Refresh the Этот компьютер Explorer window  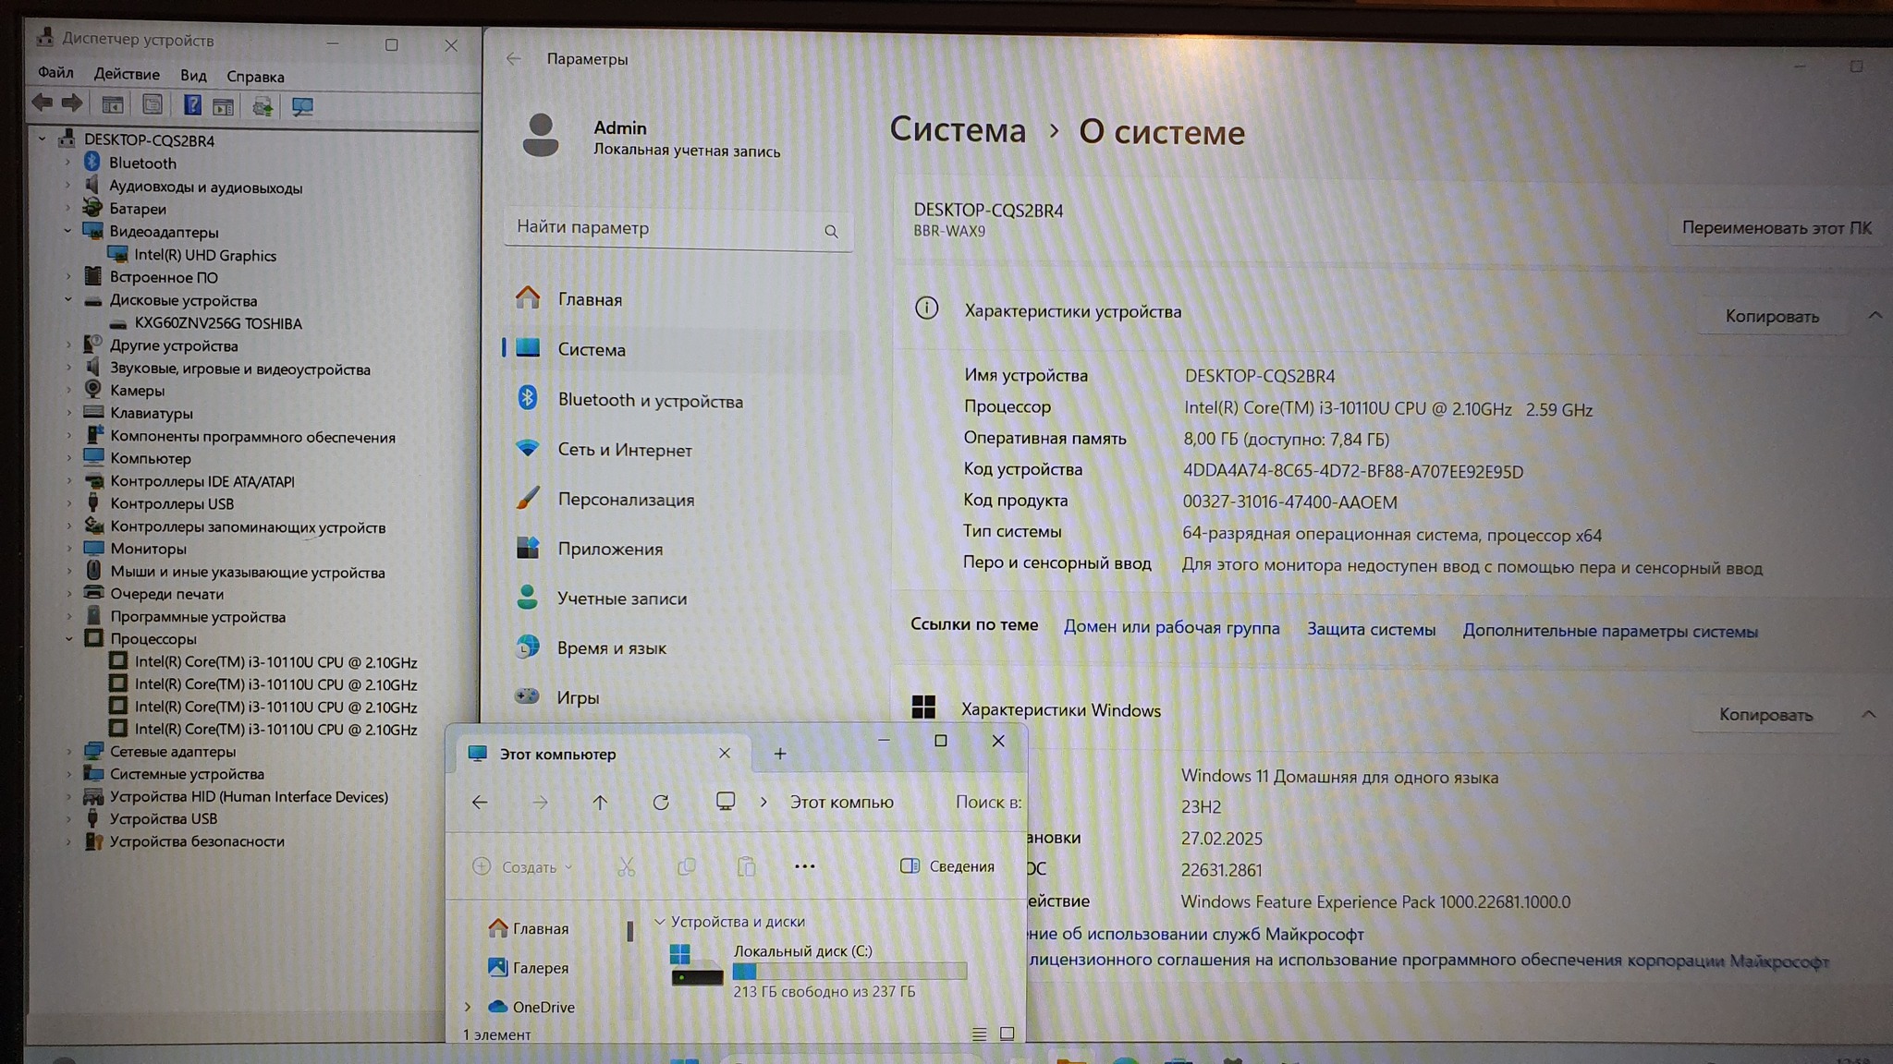661,803
